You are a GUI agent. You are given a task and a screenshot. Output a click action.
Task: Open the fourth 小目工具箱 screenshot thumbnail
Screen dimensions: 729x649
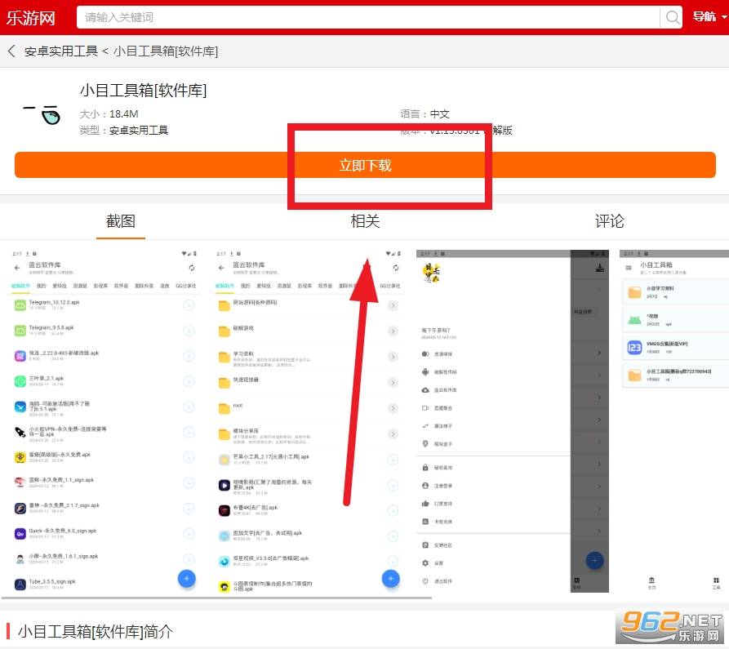(673, 420)
